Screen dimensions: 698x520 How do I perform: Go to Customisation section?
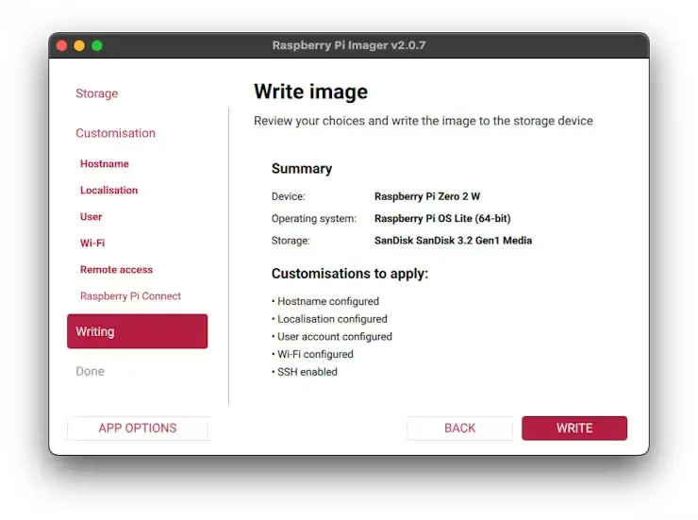[x=115, y=133]
